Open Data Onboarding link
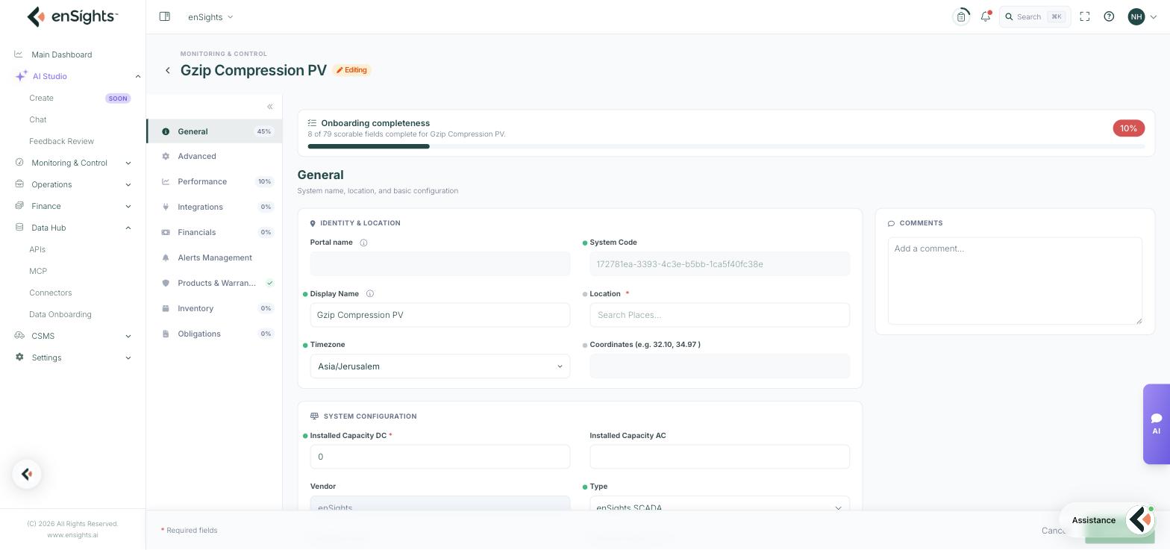This screenshot has height=550, width=1170. tap(60, 314)
